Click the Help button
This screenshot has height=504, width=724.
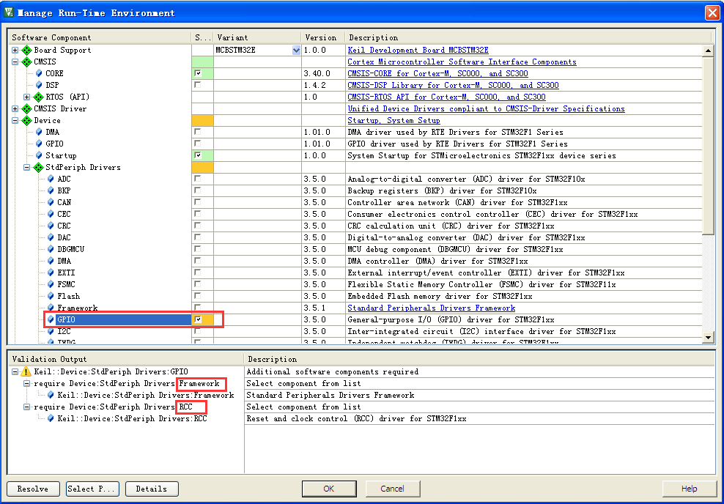tap(689, 489)
